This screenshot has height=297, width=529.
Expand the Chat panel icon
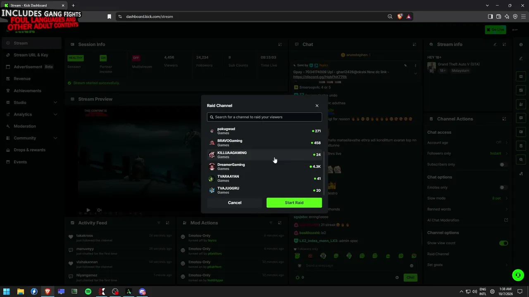415,45
